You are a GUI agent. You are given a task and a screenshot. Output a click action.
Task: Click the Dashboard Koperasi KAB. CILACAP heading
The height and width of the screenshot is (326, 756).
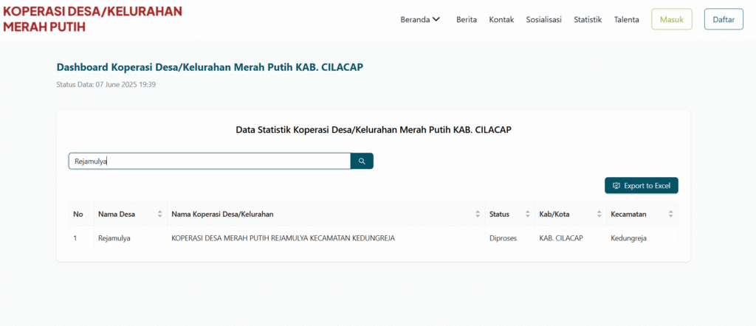210,67
